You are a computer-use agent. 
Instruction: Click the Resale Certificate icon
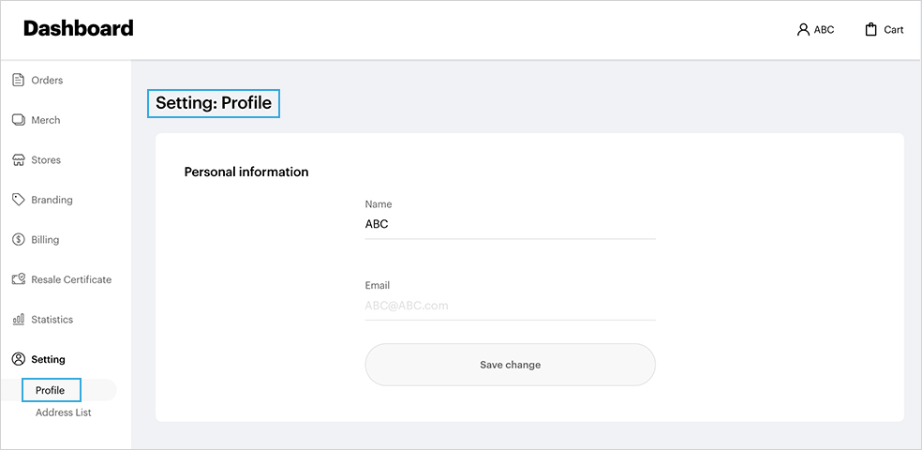[x=18, y=279]
